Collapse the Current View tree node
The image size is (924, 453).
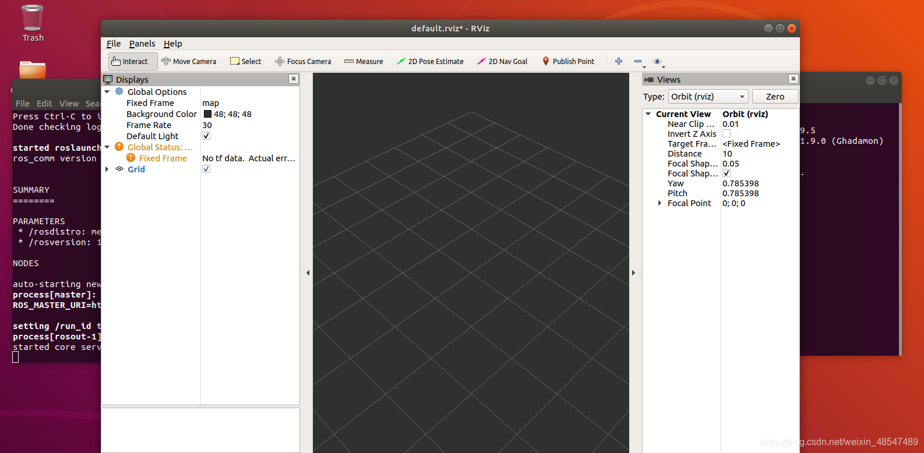click(648, 114)
